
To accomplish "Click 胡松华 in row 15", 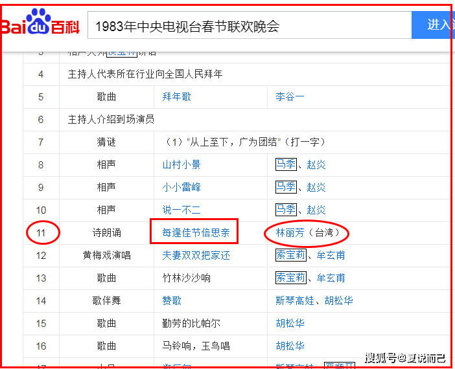I will [290, 323].
